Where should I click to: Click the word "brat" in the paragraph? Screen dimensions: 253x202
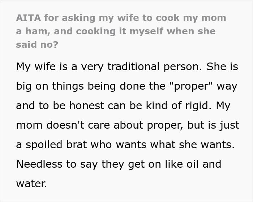click(x=77, y=145)
